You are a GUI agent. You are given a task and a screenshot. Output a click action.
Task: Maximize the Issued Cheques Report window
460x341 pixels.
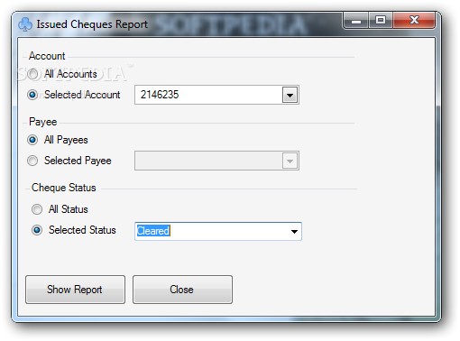click(381, 20)
